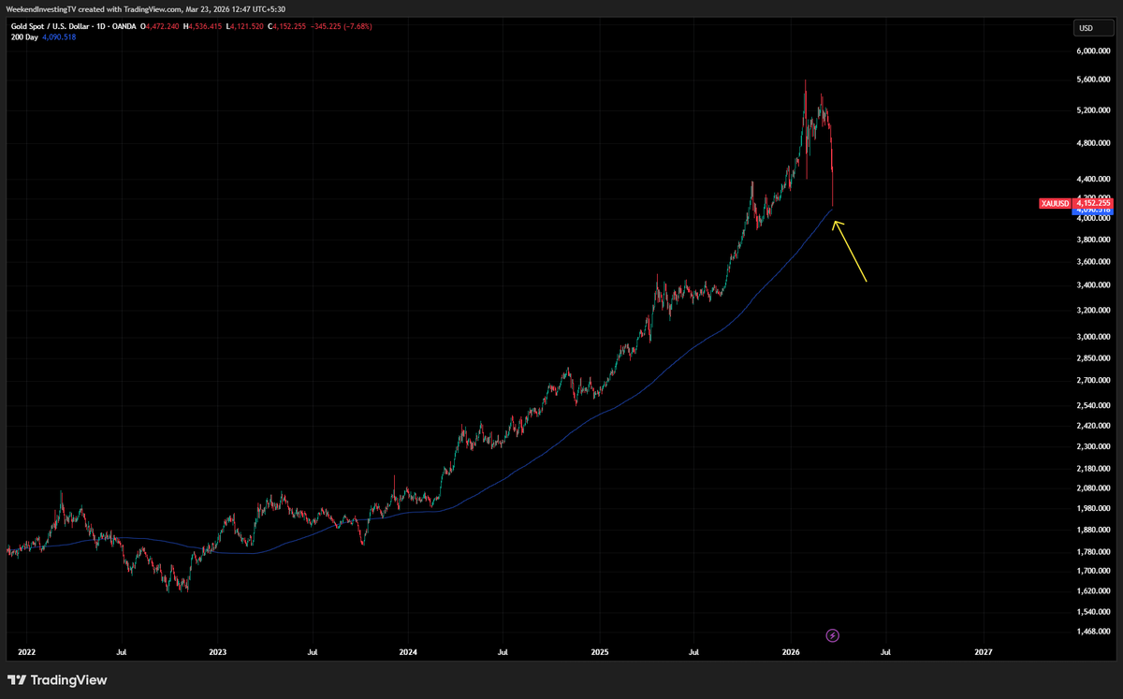Click the 3,600.000 price axis label

pyautogui.click(x=1092, y=261)
